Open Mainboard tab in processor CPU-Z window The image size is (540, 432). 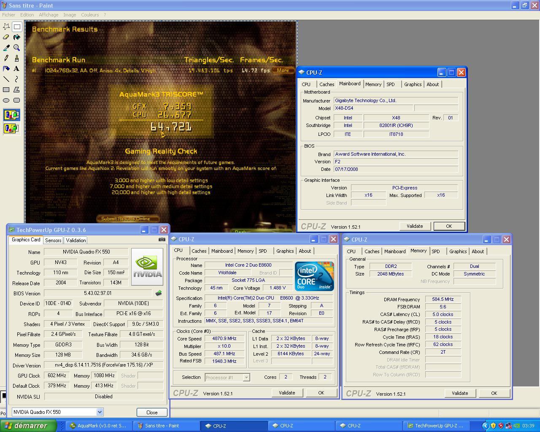222,251
